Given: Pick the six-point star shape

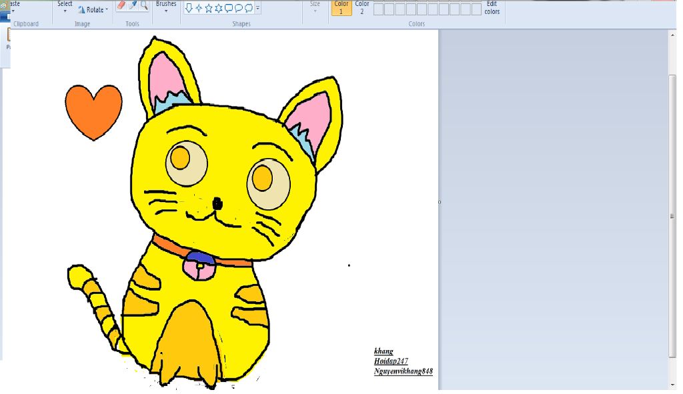Looking at the screenshot, I should click(219, 8).
